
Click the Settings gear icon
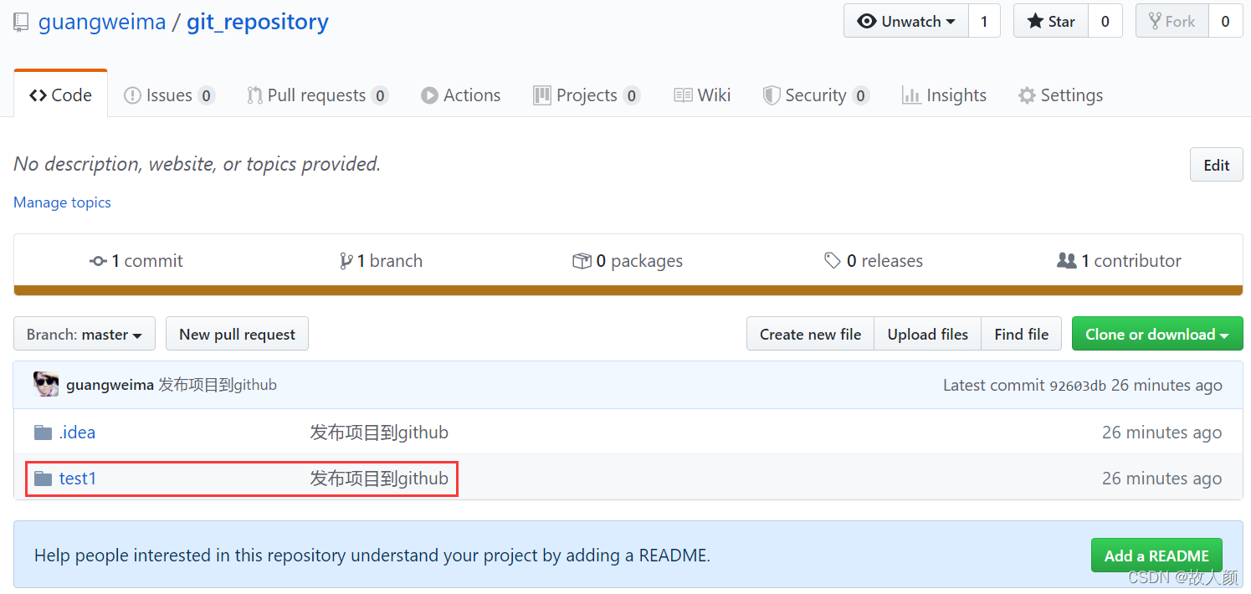[x=1027, y=95]
